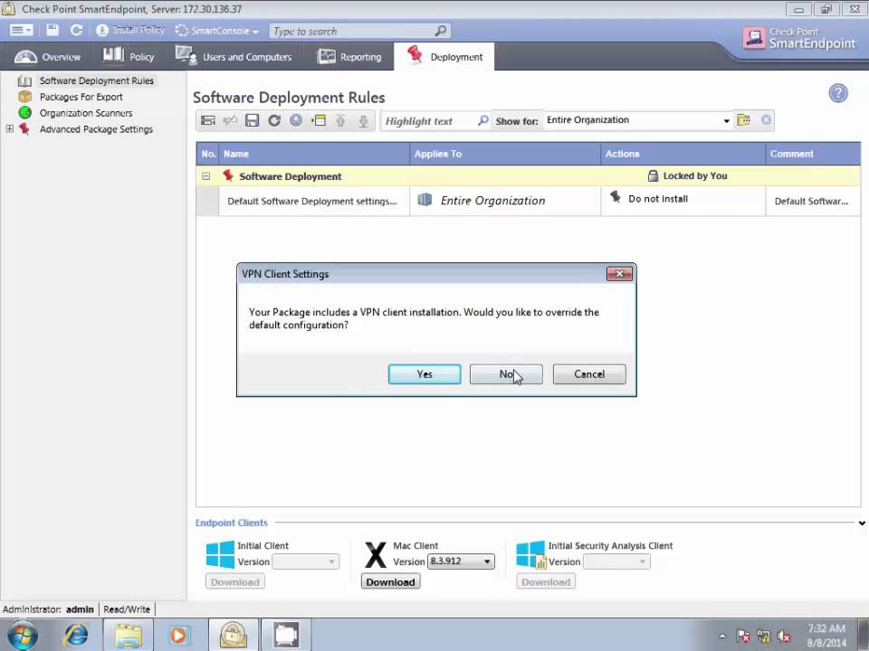The width and height of the screenshot is (869, 651).
Task: Select the Default Software Deployment settings row
Action: click(x=314, y=202)
